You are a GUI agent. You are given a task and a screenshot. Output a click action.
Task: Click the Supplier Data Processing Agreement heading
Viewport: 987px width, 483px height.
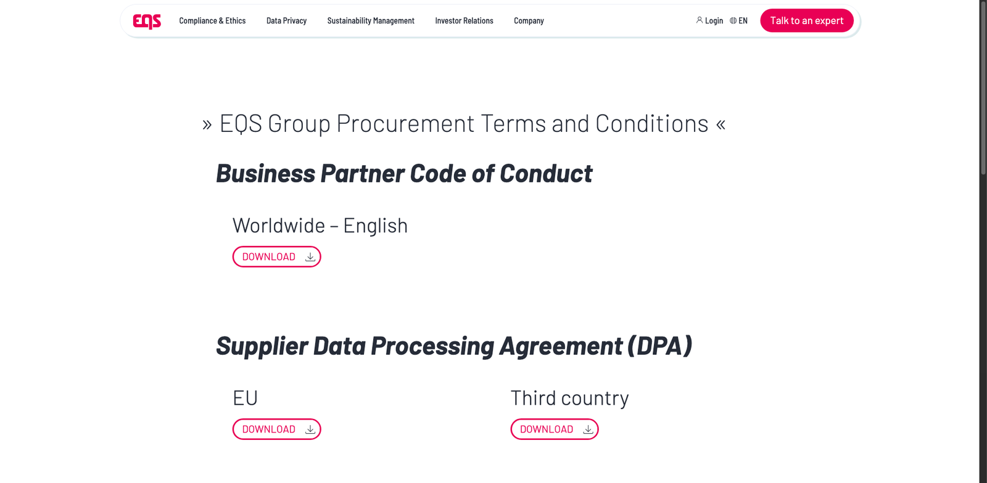454,346
